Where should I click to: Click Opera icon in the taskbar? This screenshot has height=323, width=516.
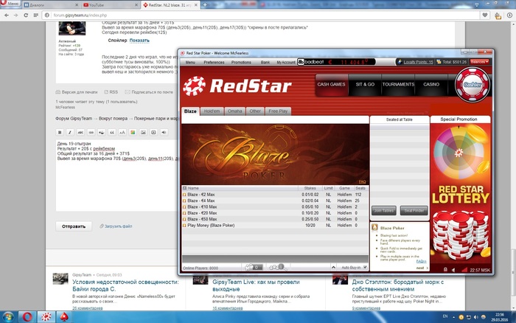click(27, 317)
